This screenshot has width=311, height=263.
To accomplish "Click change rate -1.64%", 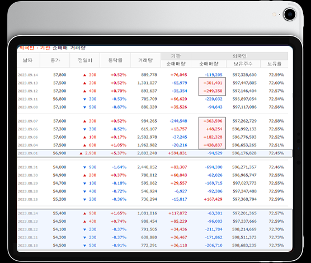I will pyautogui.click(x=119, y=167).
